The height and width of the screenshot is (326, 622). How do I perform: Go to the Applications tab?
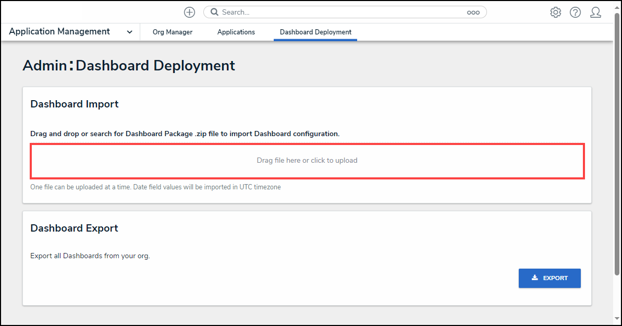click(236, 32)
